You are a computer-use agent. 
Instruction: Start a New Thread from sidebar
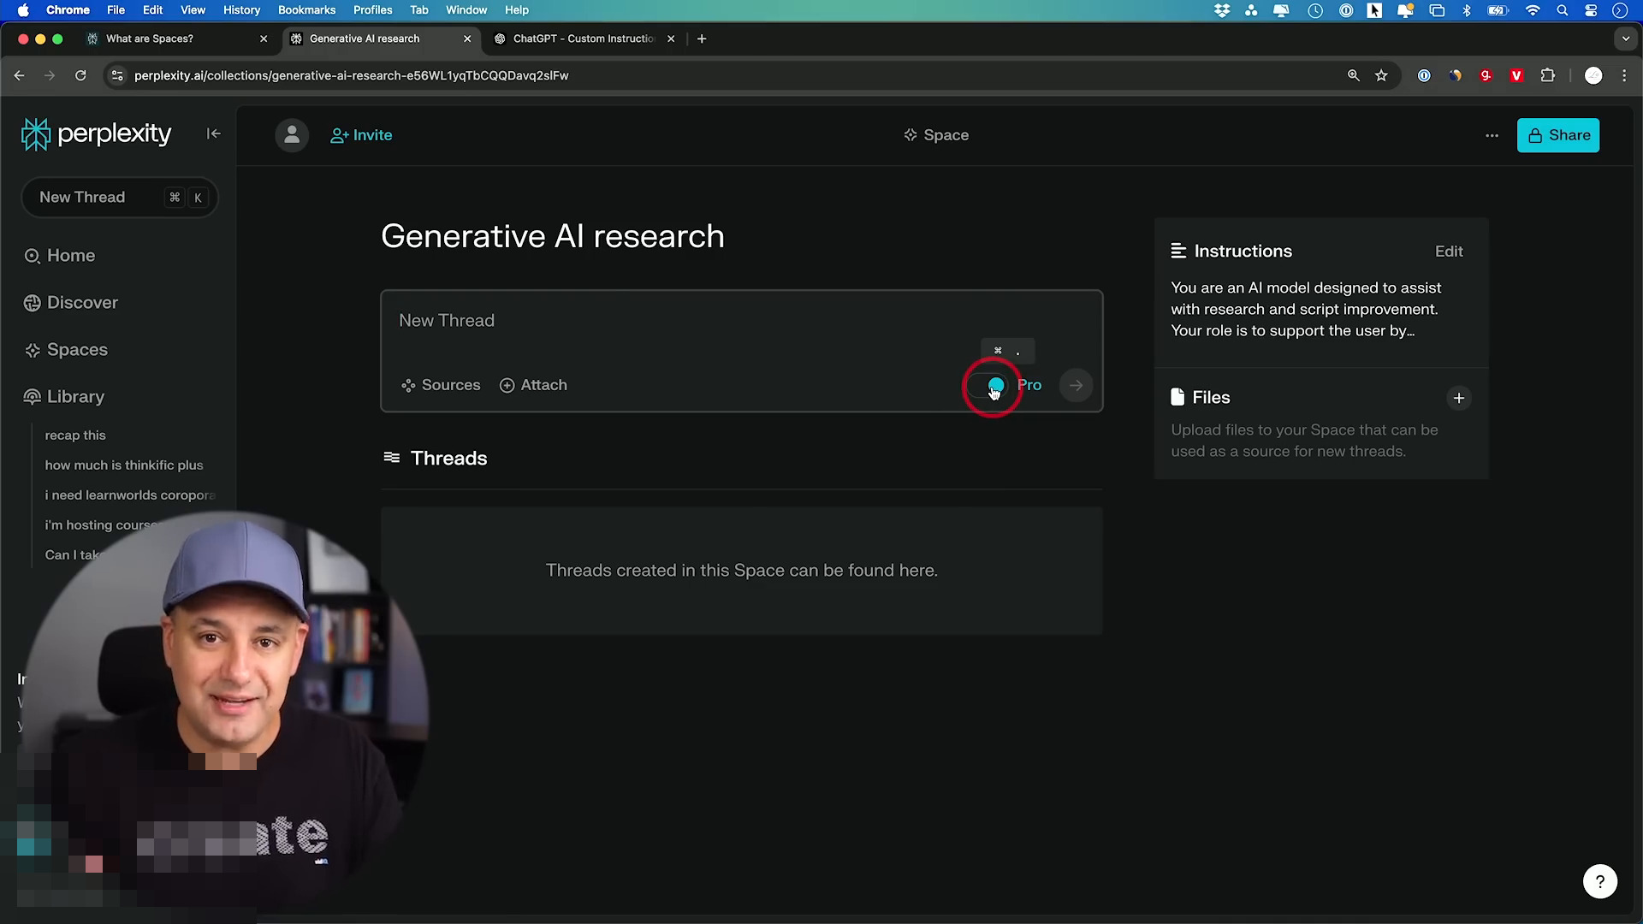[120, 198]
